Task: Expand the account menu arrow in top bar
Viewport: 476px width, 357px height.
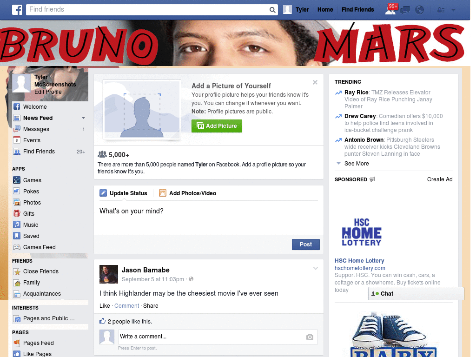Action: click(454, 10)
